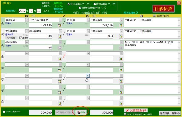This screenshot has height=117, width=182.
Task: Click the 税率変更 button in row 2
Action: (x=11, y=38)
